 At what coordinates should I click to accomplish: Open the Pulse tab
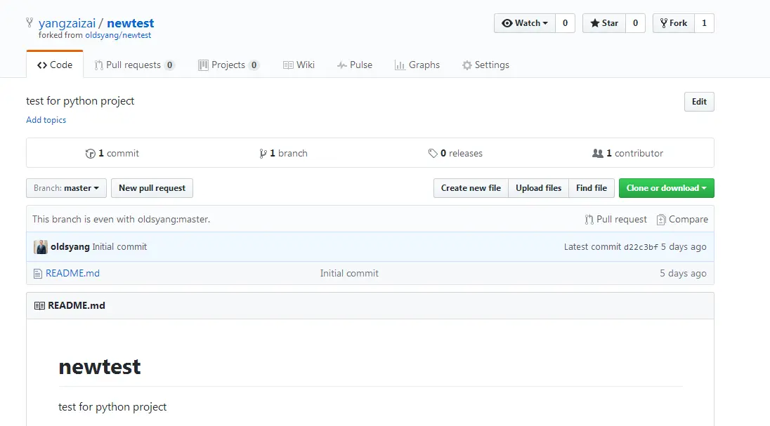point(355,65)
